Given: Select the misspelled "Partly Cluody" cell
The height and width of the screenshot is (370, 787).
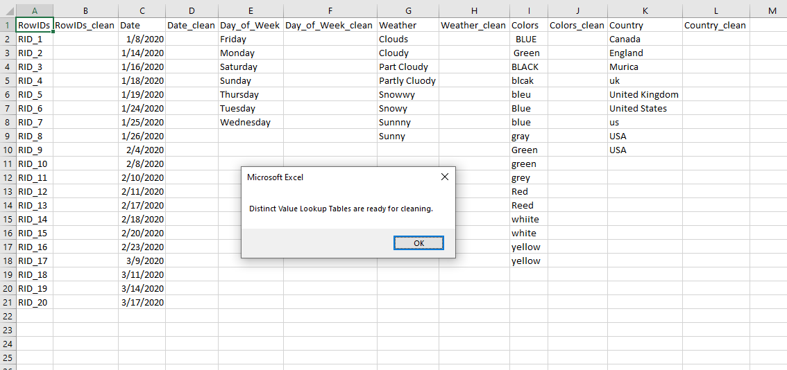Looking at the screenshot, I should (x=407, y=80).
